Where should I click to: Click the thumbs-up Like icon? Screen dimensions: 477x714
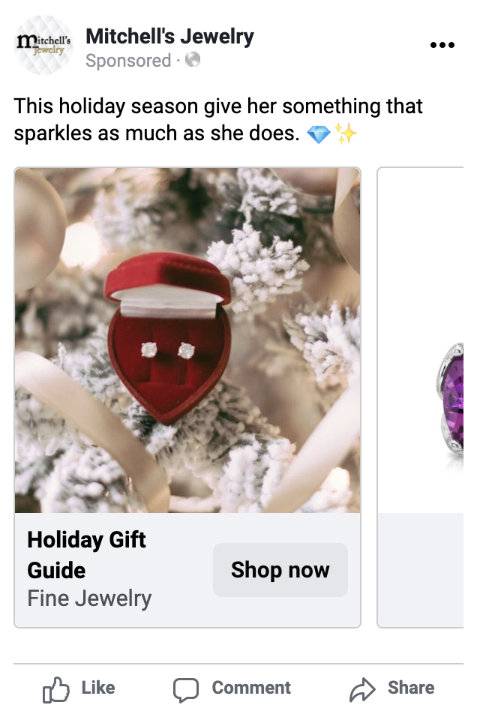(56, 689)
